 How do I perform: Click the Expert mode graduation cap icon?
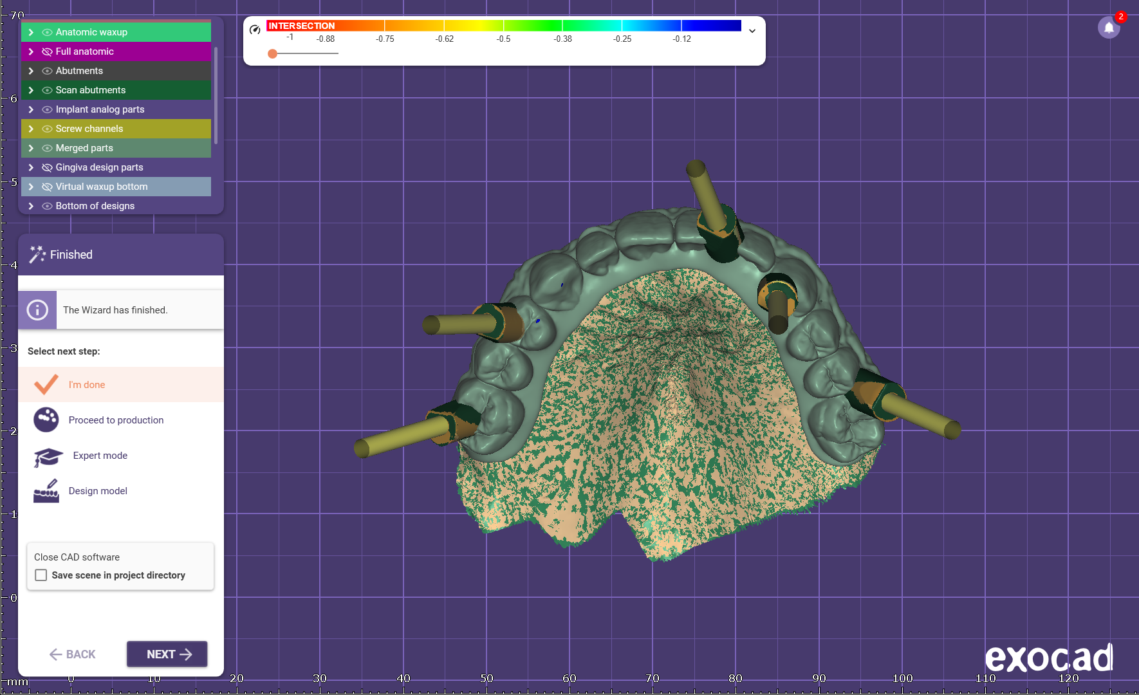48,456
